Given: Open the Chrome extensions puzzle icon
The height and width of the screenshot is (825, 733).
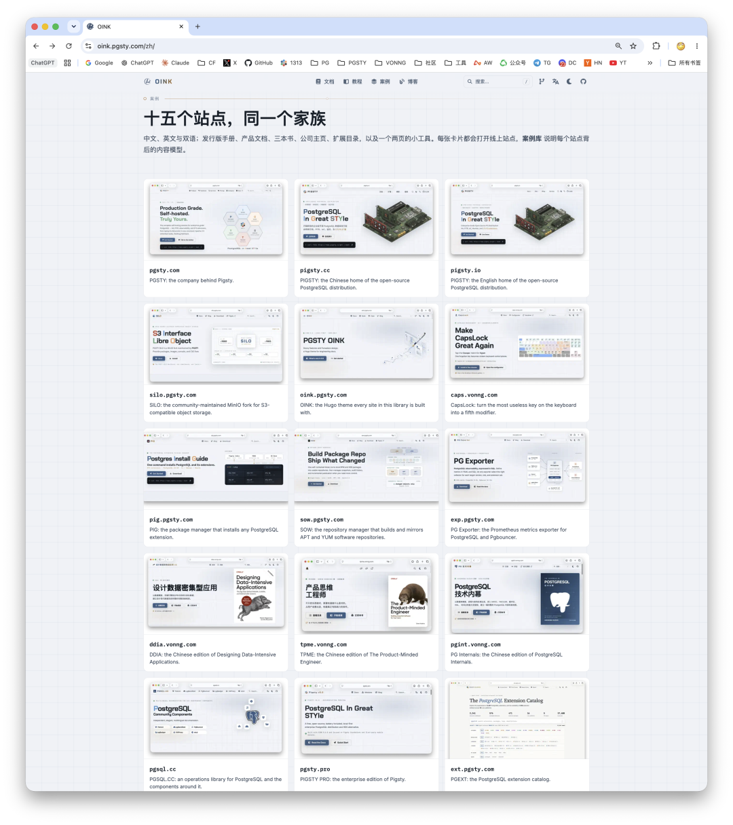Looking at the screenshot, I should (x=656, y=46).
